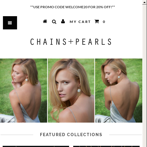Go to the home page icon
The image size is (147, 147).
tap(45, 21)
